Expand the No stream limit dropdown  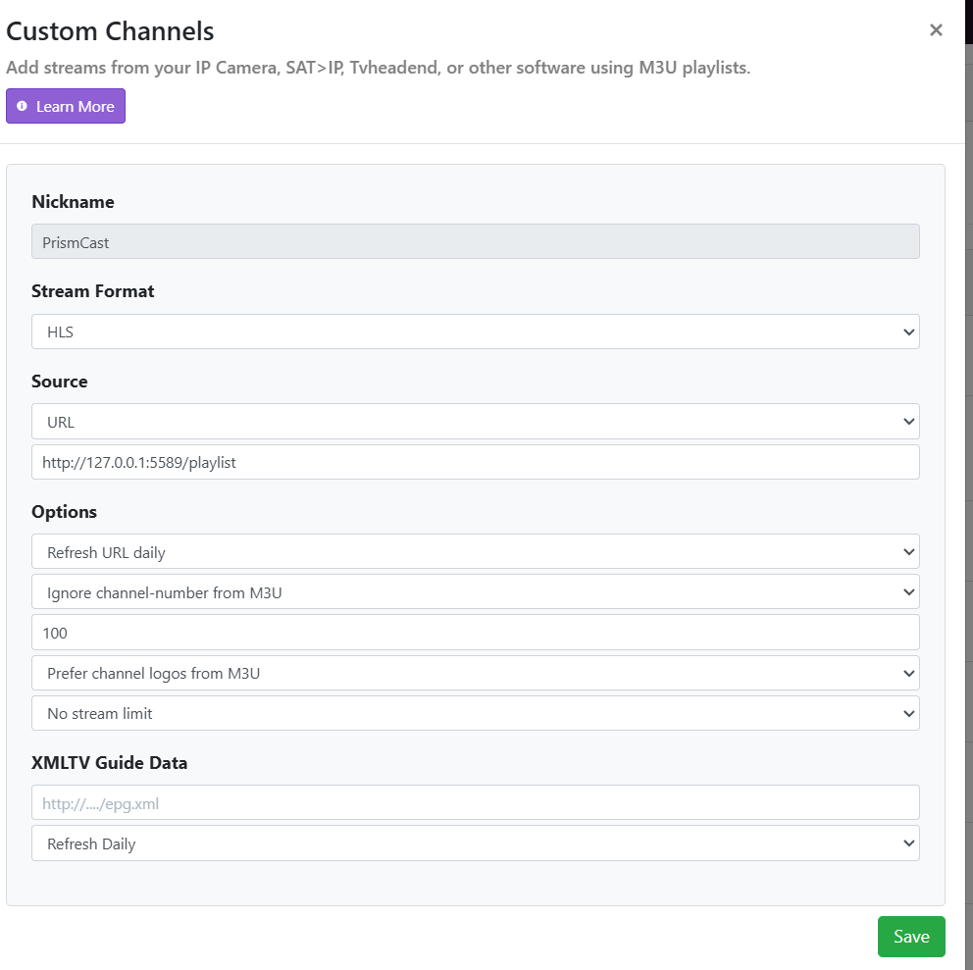(x=475, y=713)
